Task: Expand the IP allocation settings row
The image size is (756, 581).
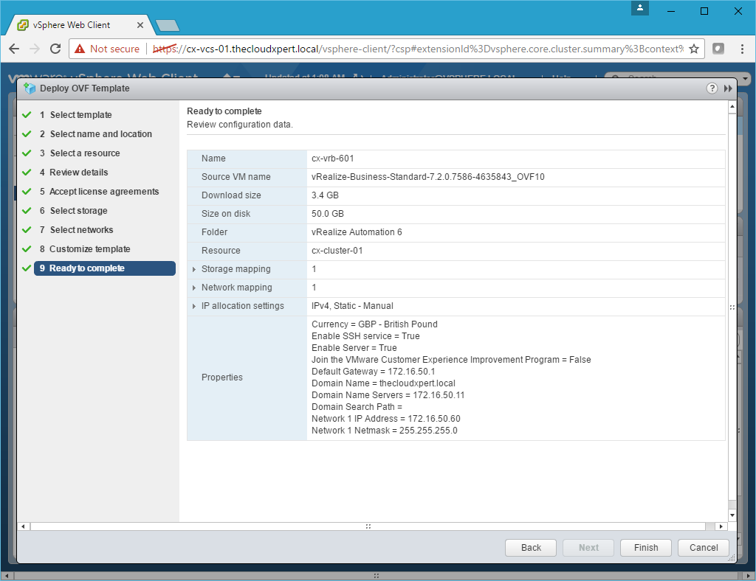Action: coord(194,306)
